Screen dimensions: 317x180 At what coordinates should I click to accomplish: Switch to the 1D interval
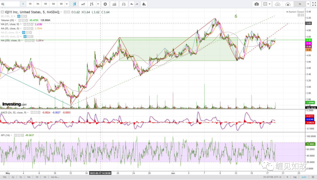(x=45, y=4)
